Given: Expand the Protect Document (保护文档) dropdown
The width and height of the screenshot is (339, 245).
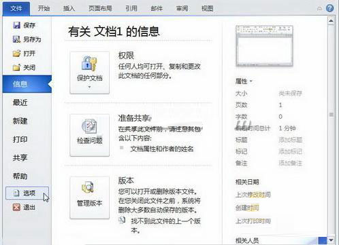Looking at the screenshot, I should [x=90, y=73].
